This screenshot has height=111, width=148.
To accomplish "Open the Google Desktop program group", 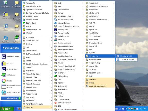I will click(x=100, y=63).
